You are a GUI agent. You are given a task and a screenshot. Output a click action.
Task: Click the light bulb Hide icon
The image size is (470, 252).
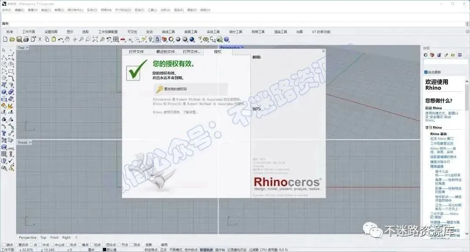(151, 39)
